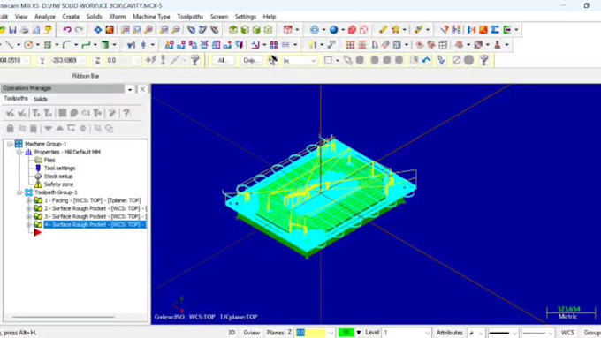Select Safety zone in the tree
Image resolution: width=601 pixels, height=338 pixels.
tap(58, 184)
